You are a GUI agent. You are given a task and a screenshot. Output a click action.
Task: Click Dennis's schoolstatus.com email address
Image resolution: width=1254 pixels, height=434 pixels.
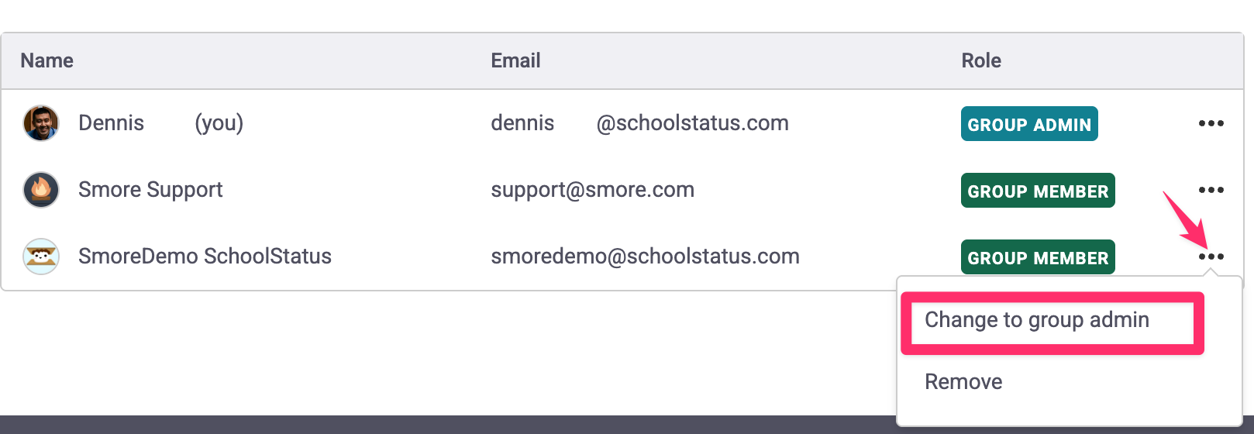click(639, 123)
